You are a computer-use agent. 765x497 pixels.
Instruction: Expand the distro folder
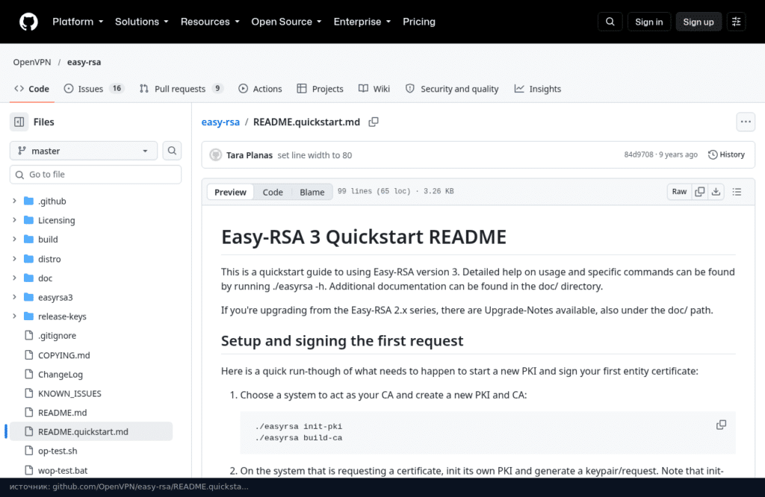click(14, 259)
